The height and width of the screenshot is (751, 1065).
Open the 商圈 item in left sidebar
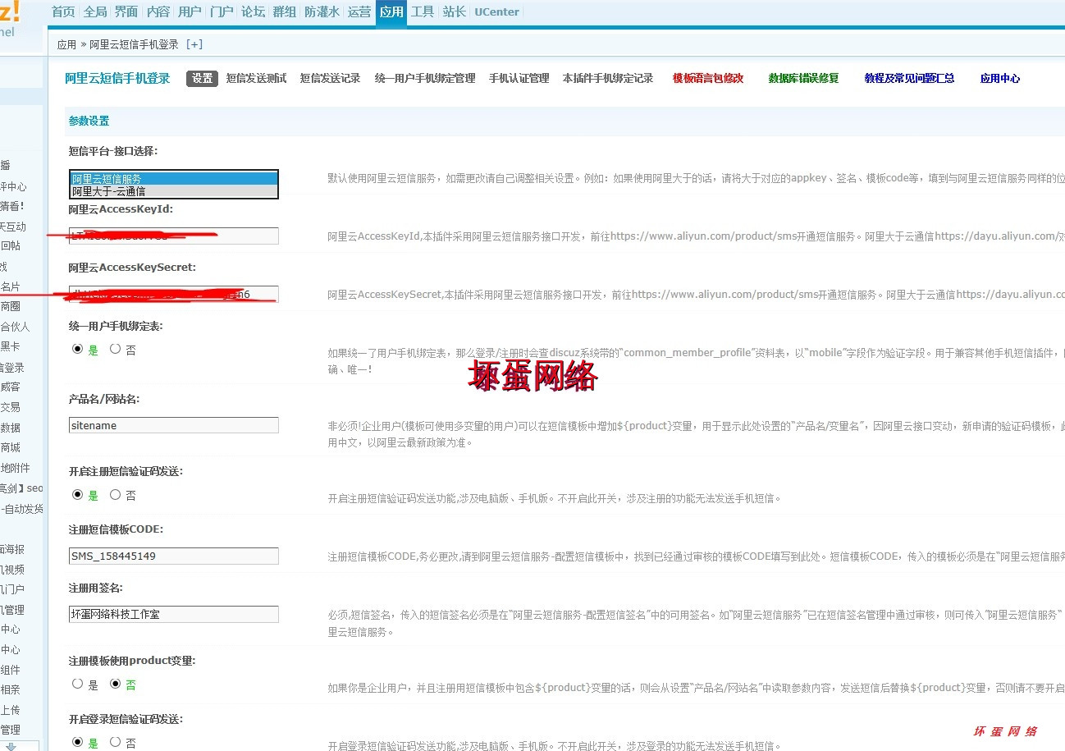pos(10,306)
